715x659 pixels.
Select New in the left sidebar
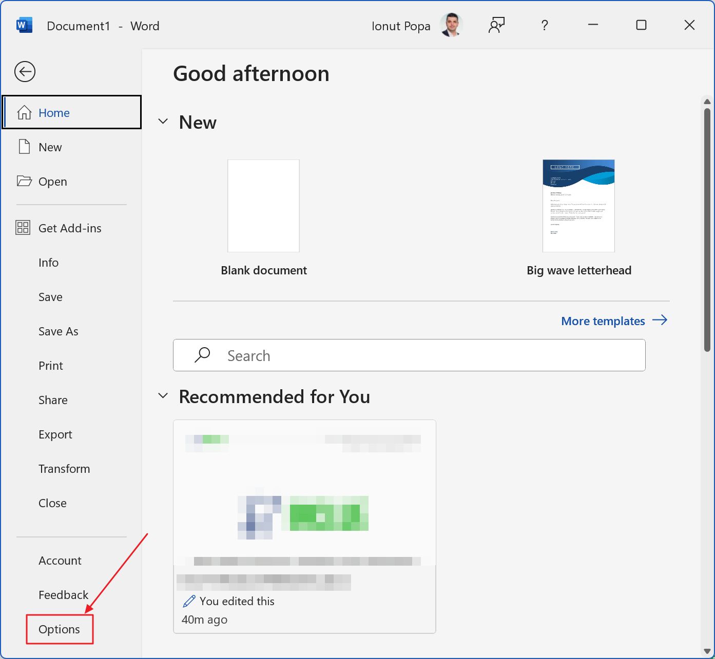click(x=72, y=147)
